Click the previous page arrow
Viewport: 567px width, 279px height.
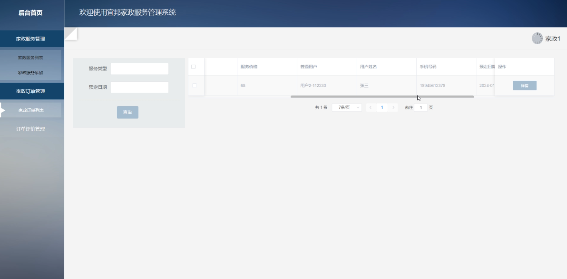click(x=370, y=107)
